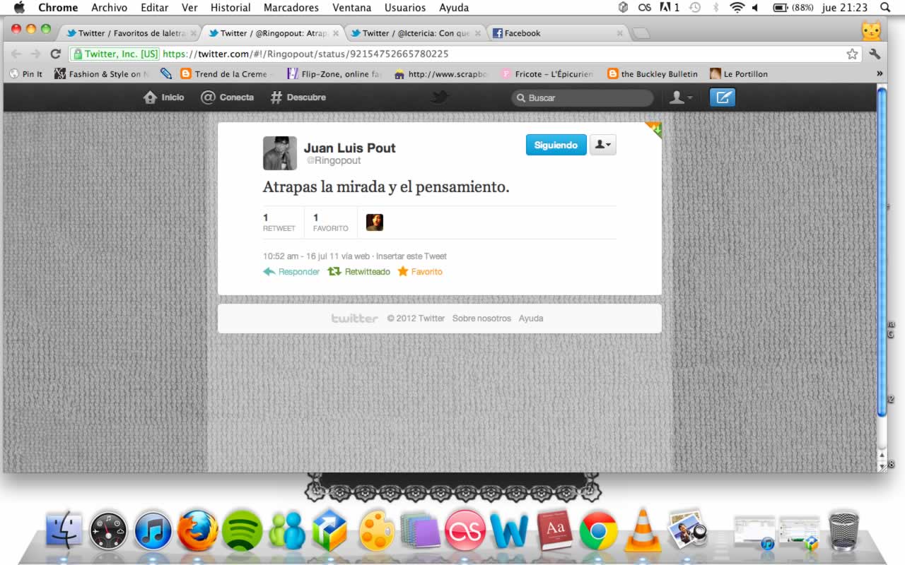Expand the account profile dropdown in navbar
This screenshot has height=565, width=905.
click(681, 97)
